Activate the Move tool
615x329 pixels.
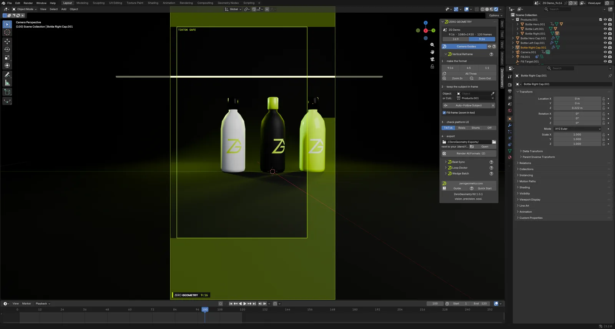(7, 41)
